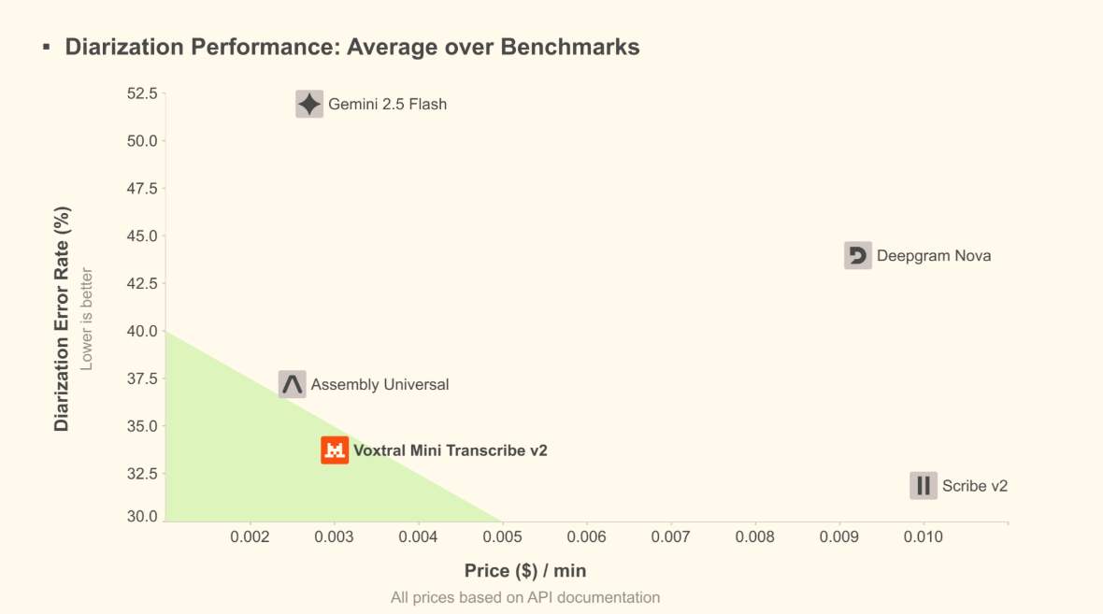Click the "All prices based on API documentation" footnote

pyautogui.click(x=525, y=597)
